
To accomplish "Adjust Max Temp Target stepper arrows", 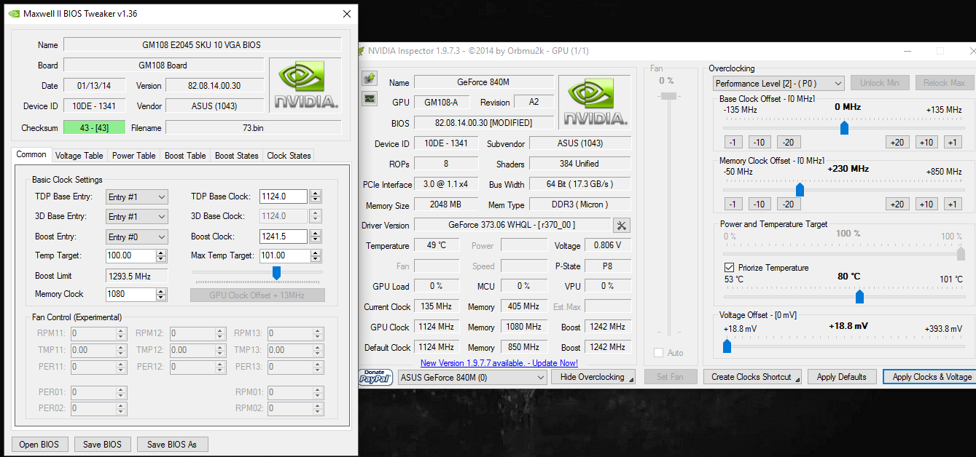I will (x=316, y=255).
